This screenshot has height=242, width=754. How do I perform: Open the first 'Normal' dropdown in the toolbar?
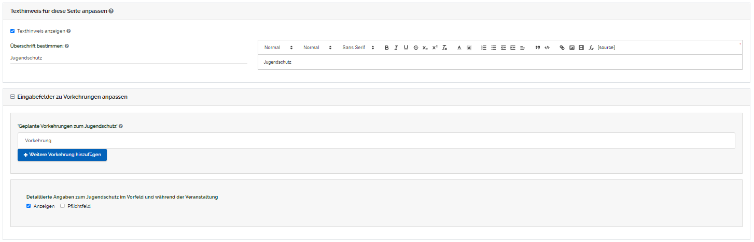coord(278,48)
